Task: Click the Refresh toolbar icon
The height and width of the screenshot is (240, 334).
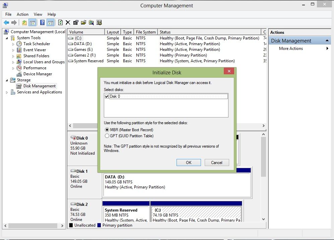Action: [61, 22]
